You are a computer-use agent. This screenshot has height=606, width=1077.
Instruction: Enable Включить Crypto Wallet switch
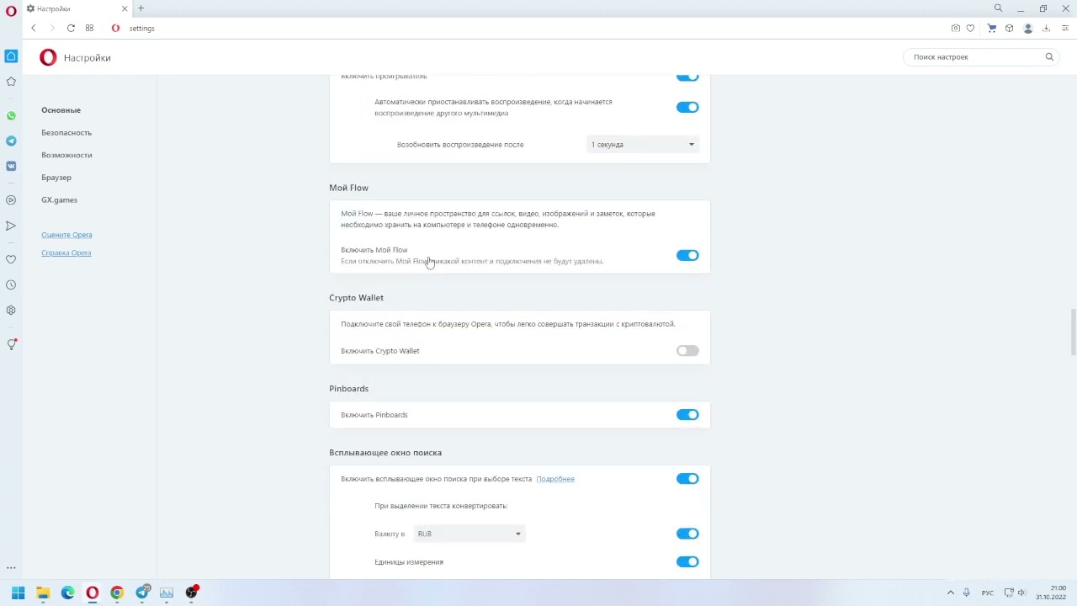(687, 351)
